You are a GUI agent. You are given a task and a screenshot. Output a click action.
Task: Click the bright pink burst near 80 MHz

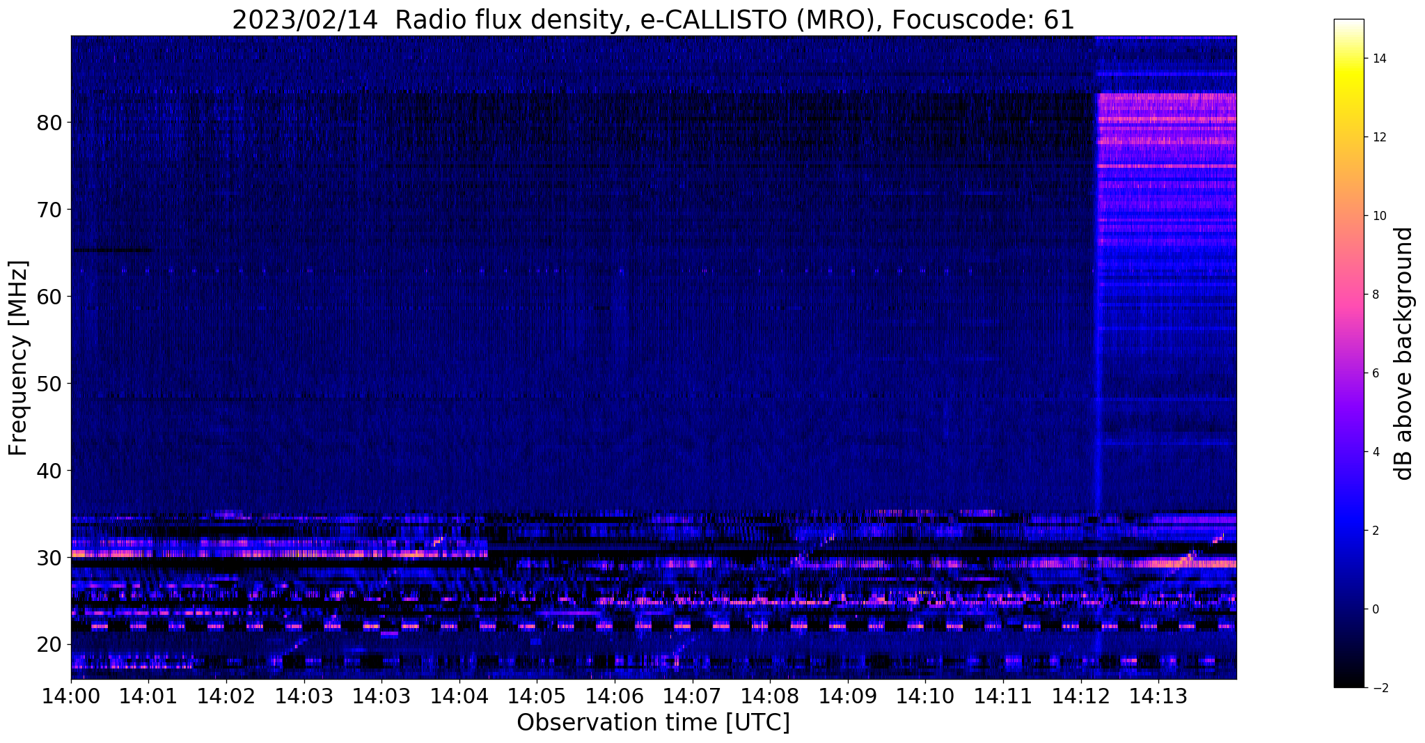click(1166, 118)
